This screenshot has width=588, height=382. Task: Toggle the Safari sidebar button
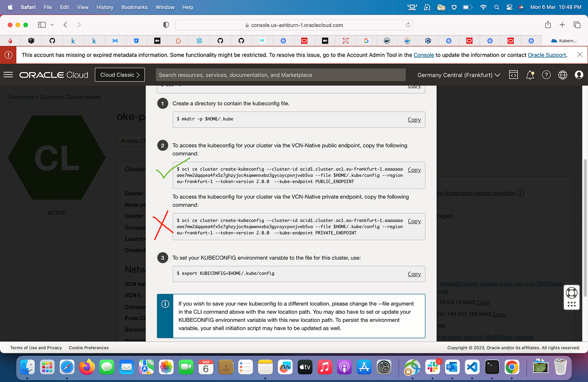[42, 25]
